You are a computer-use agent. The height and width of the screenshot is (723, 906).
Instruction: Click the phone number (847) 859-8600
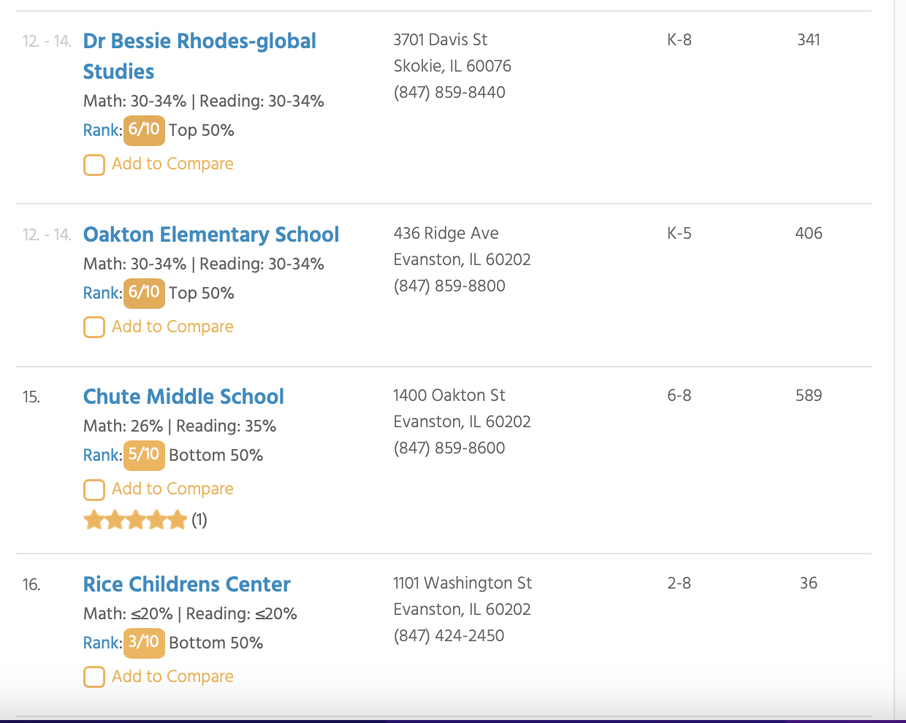tap(449, 448)
